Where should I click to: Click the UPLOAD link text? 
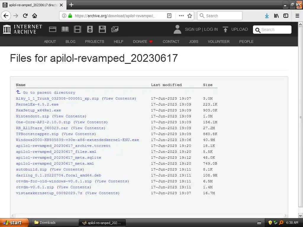click(240, 29)
